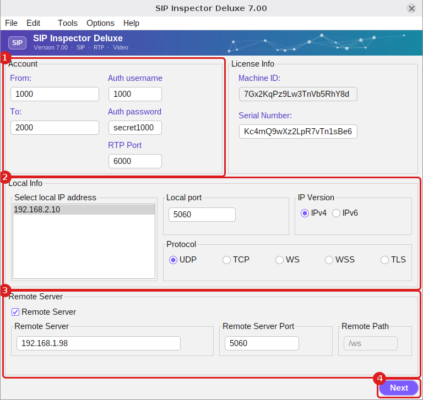This screenshot has height=400, width=423.
Task: Open the Edit menu
Action: coord(33,23)
